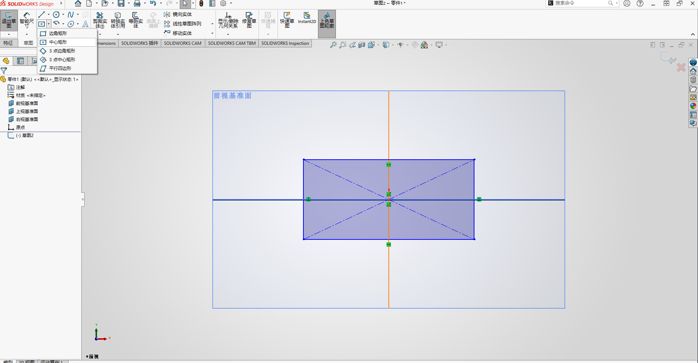Open Options gear icon

coord(223,3)
